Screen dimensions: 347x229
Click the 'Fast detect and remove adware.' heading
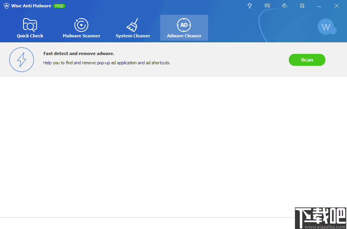(x=79, y=53)
